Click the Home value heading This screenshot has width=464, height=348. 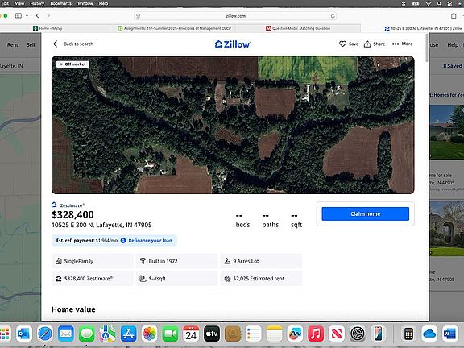[73, 309]
